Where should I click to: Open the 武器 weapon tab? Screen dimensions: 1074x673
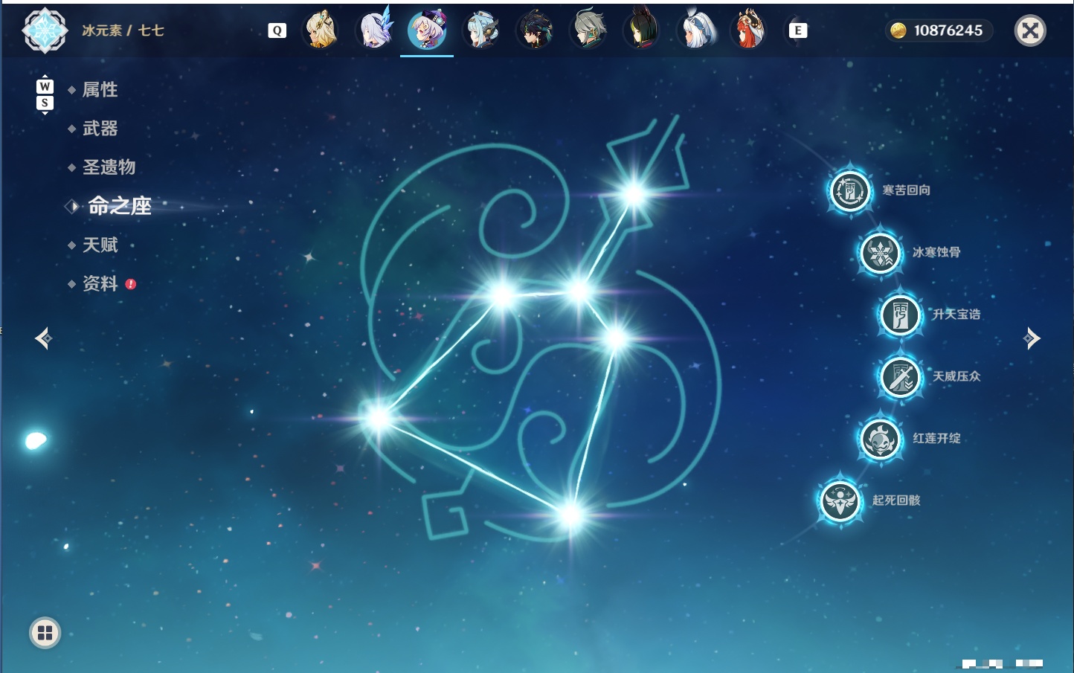pos(100,129)
